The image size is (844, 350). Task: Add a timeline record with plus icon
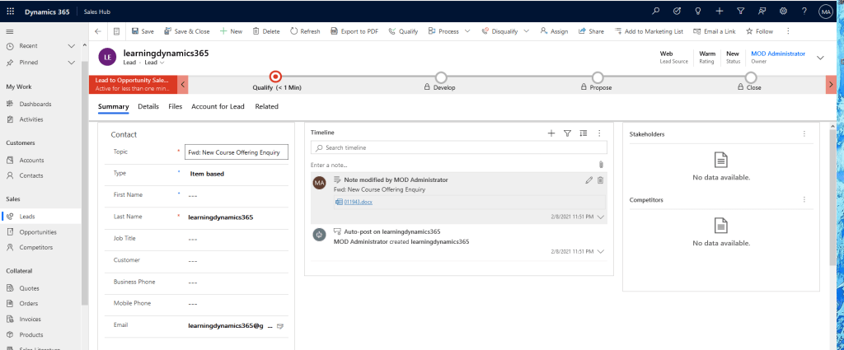pos(551,133)
